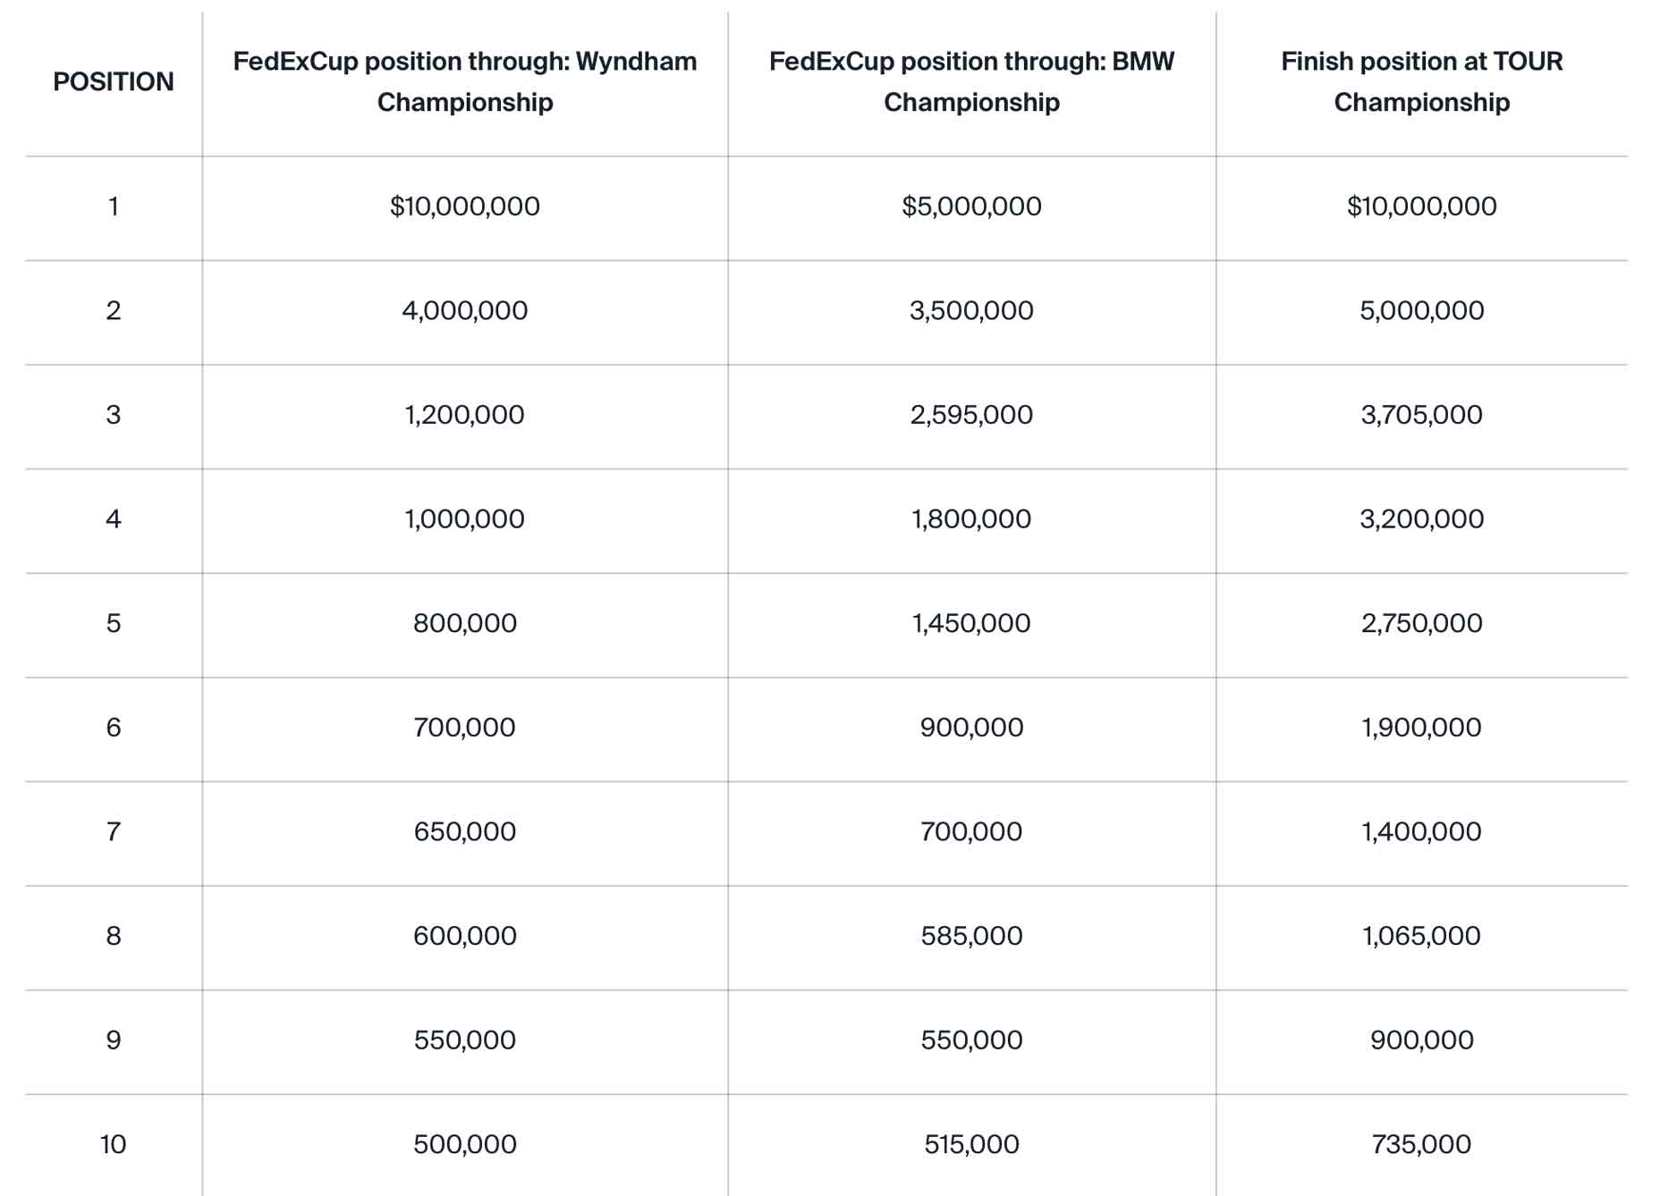
Task: Select the 2,750,000 cell
Action: 1421,623
